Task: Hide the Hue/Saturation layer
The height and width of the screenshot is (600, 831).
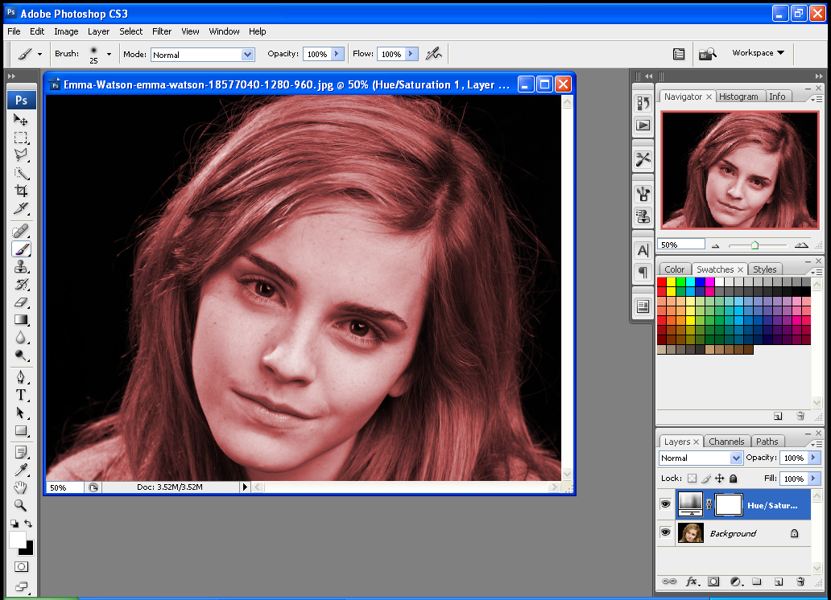Action: (666, 504)
